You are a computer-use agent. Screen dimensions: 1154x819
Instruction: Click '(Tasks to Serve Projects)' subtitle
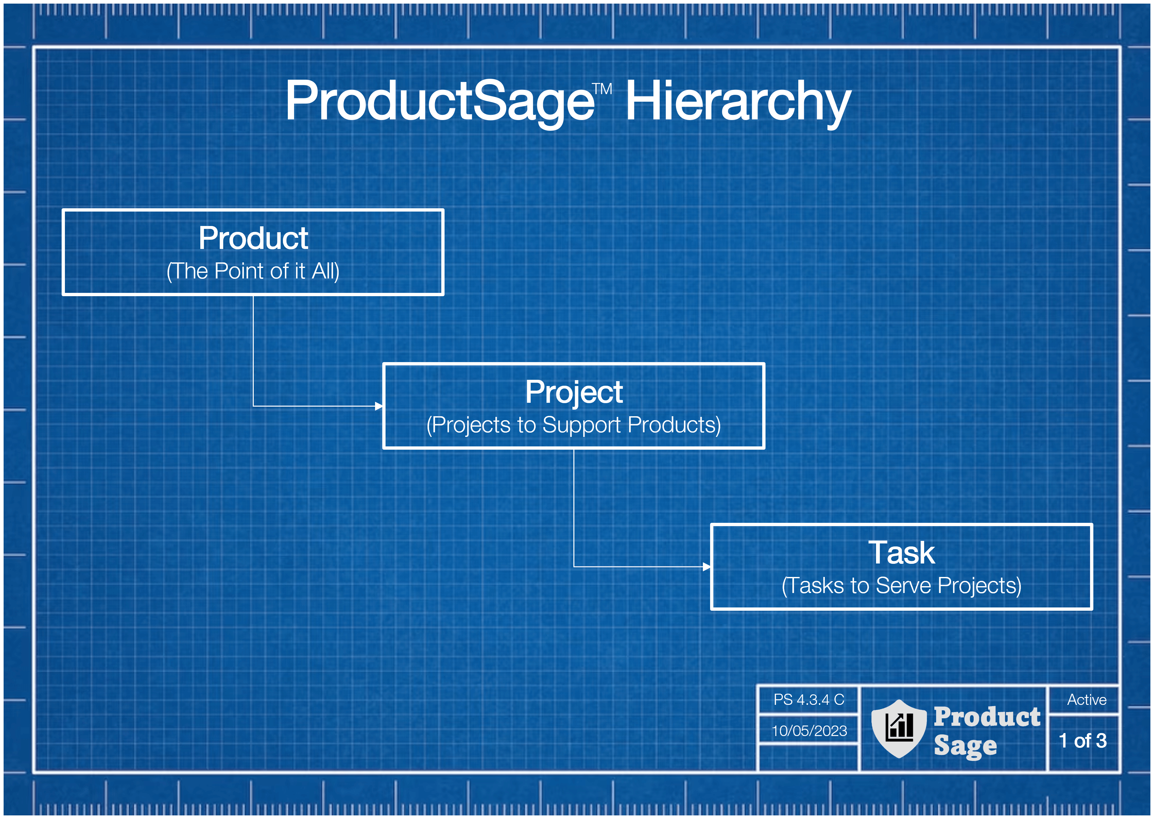point(902,586)
